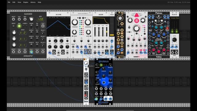Click the btn module GAT output jack

click(x=86, y=82)
